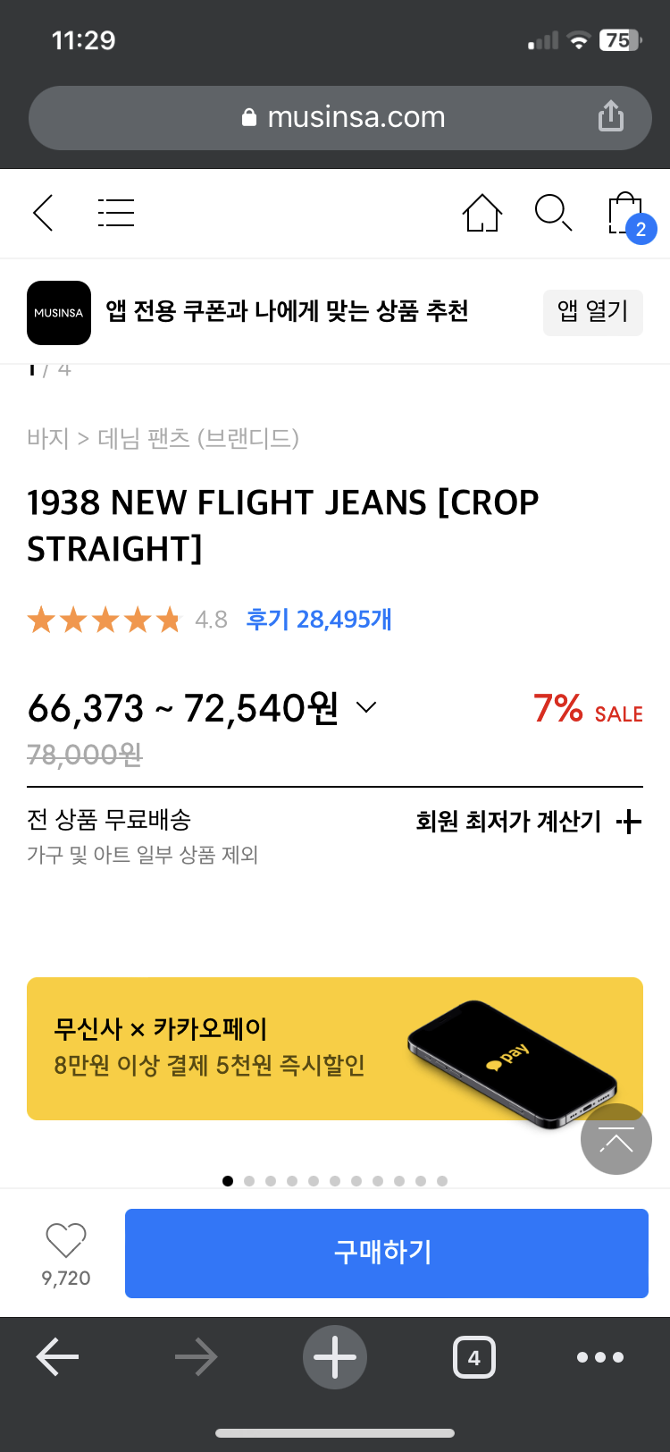Screen dimensions: 670x1452
Task: Open the shopping cart with 2 items
Action: [627, 215]
